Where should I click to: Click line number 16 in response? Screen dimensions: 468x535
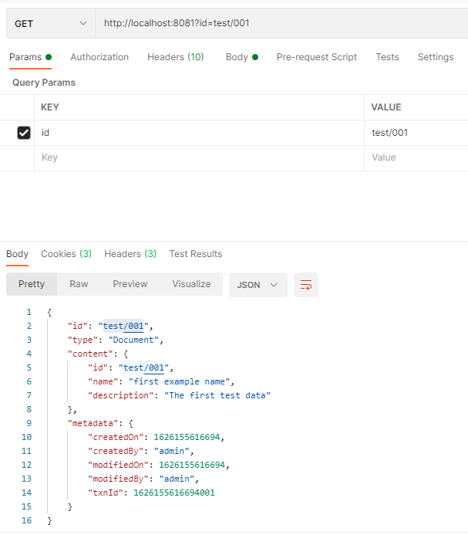click(26, 520)
